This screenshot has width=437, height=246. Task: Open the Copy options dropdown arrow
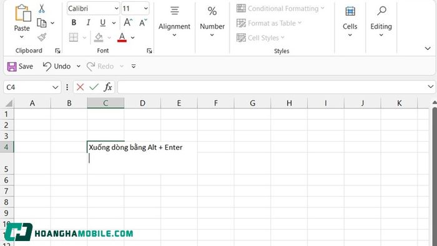pos(52,23)
